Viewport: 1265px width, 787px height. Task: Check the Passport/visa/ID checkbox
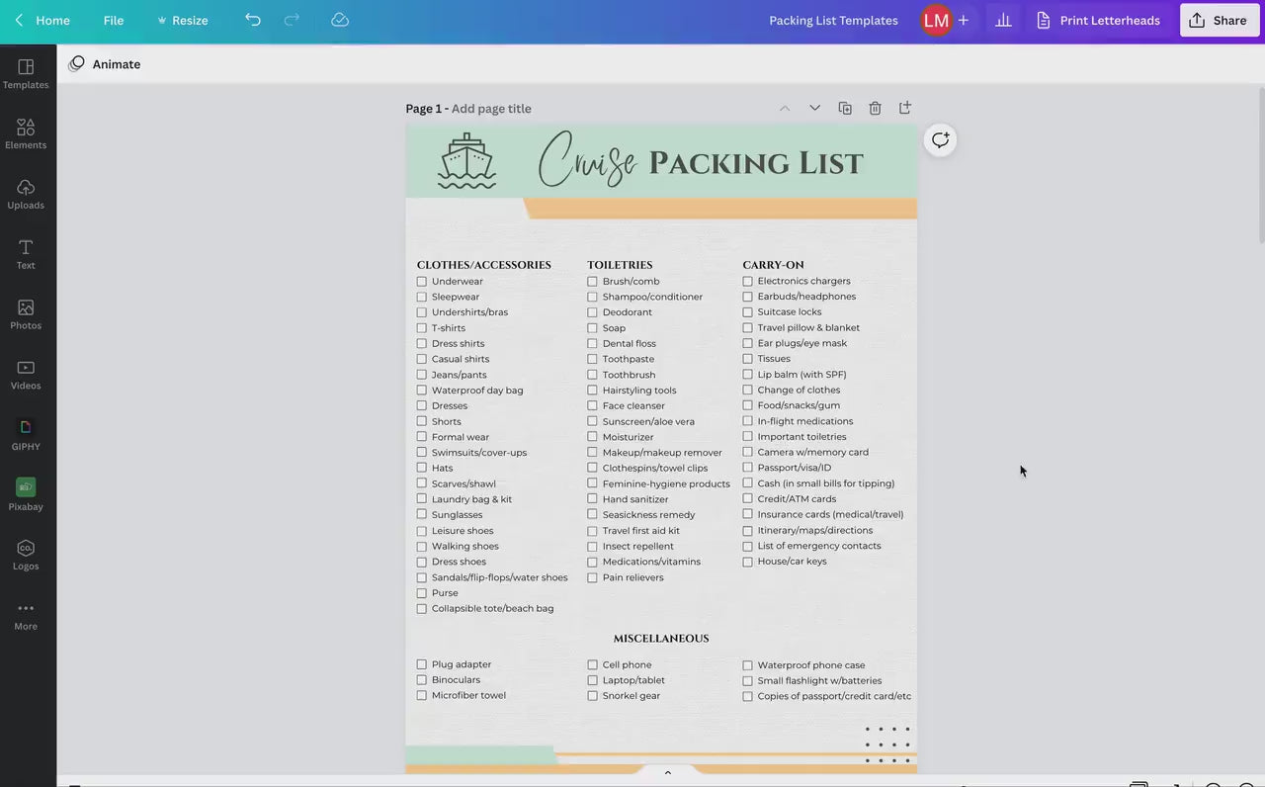click(748, 468)
